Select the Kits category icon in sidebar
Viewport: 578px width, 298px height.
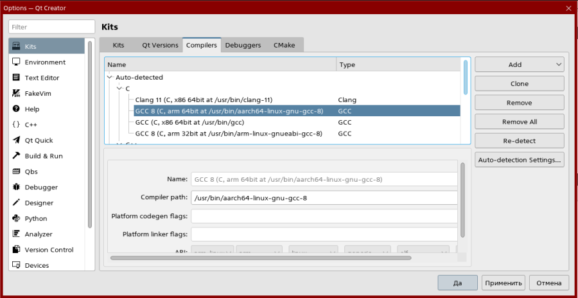coord(16,47)
